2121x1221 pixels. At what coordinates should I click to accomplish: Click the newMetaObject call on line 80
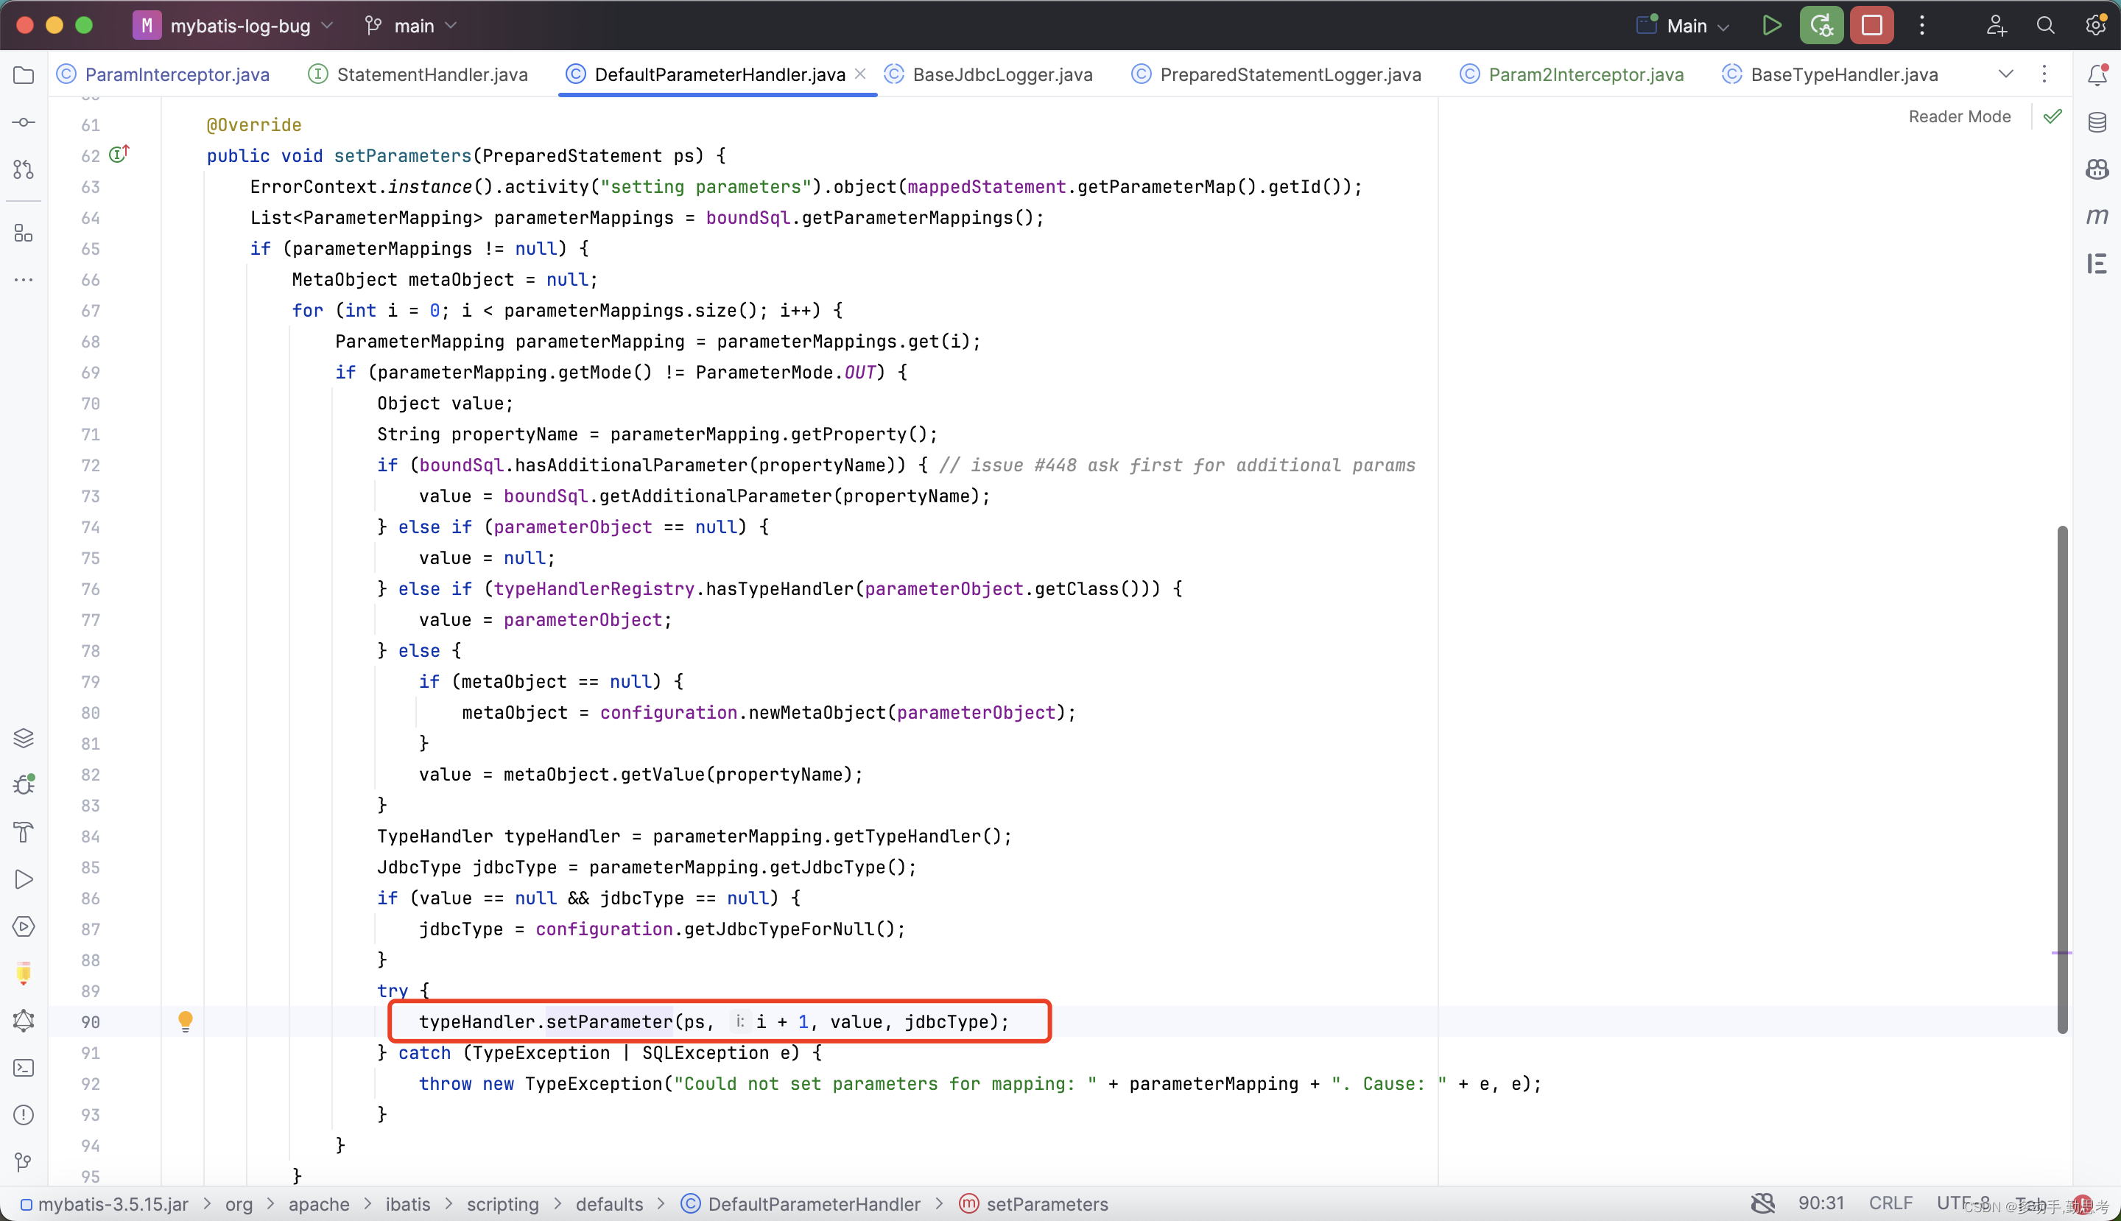coord(817,712)
